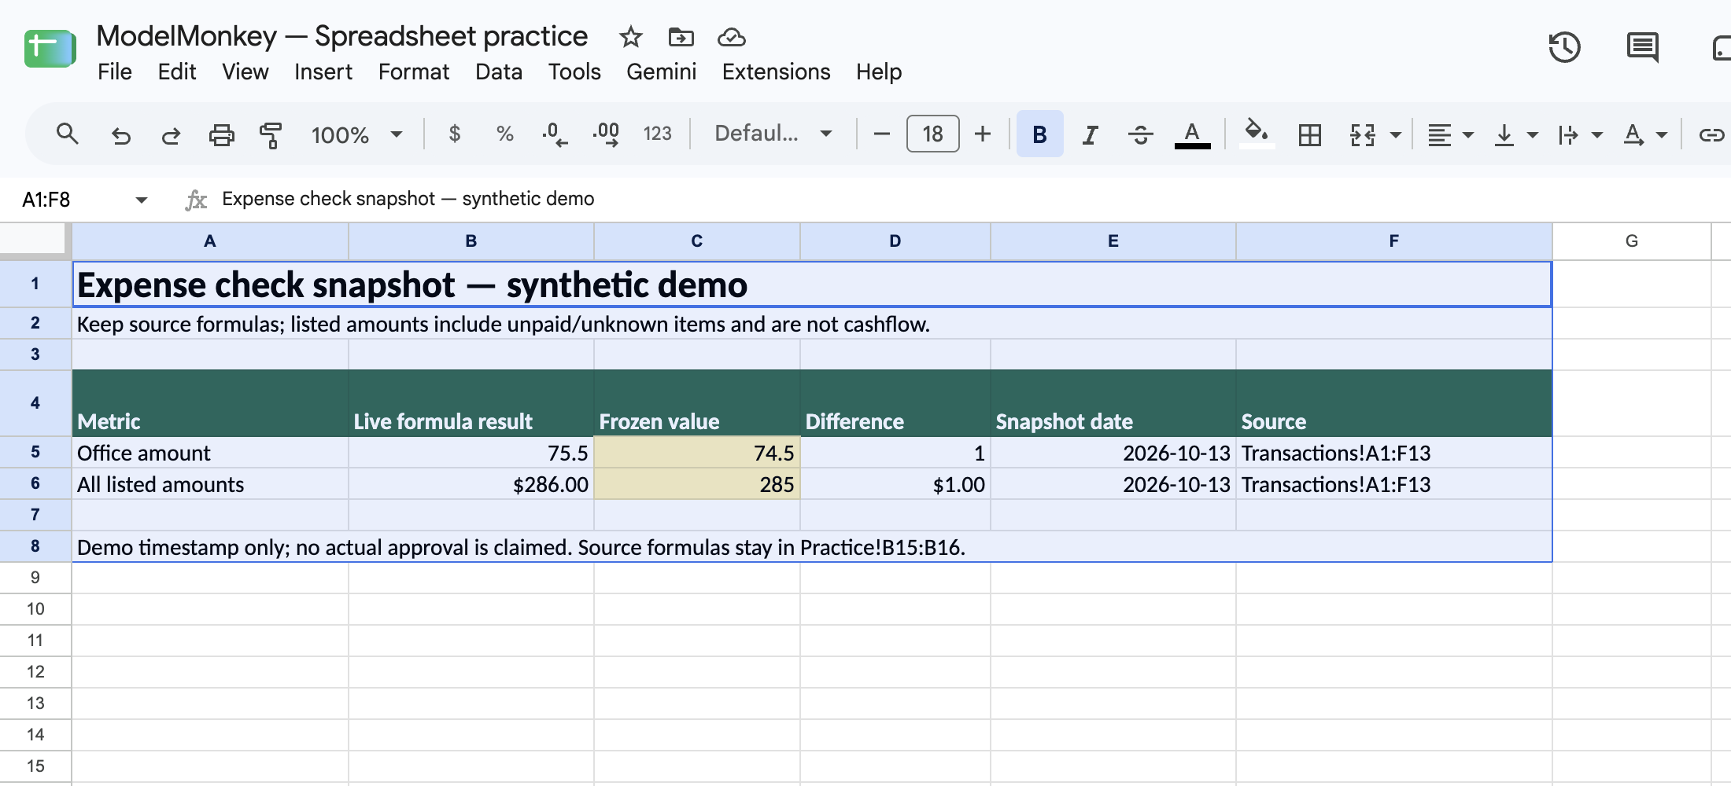Redo the last action

[171, 135]
